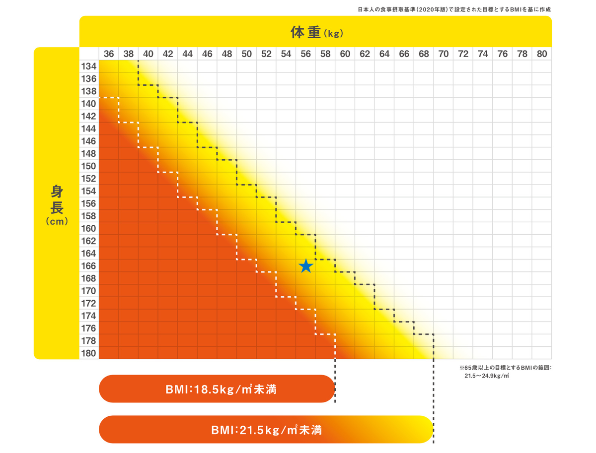Viewport: 596px width, 453px height.
Task: Select height row label 152
Action: pos(89,179)
